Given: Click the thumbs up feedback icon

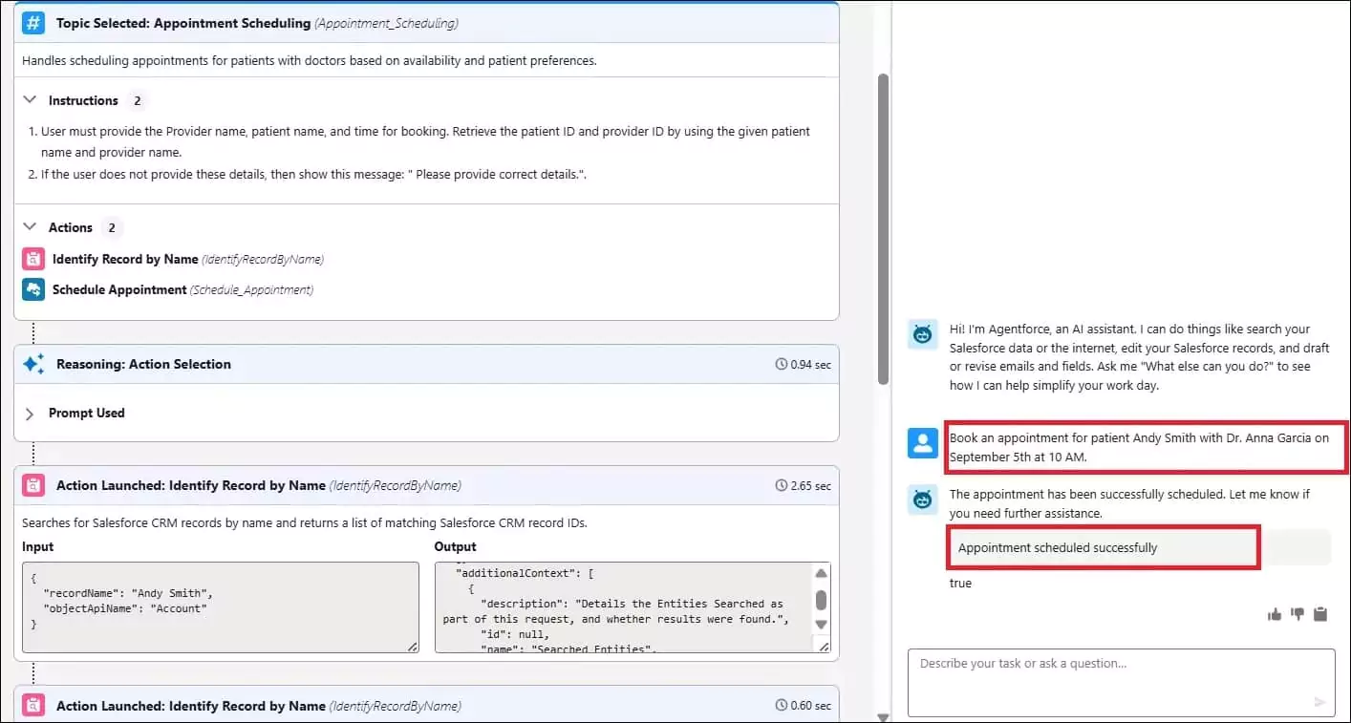Looking at the screenshot, I should 1275,614.
